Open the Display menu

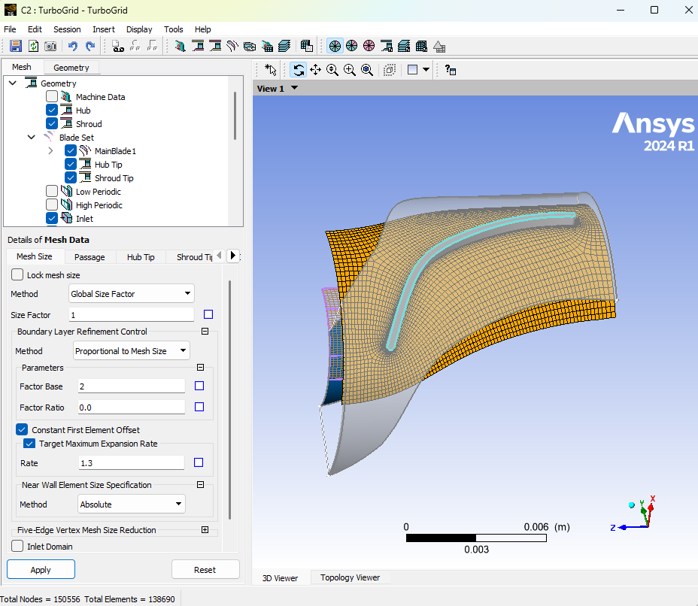click(139, 29)
